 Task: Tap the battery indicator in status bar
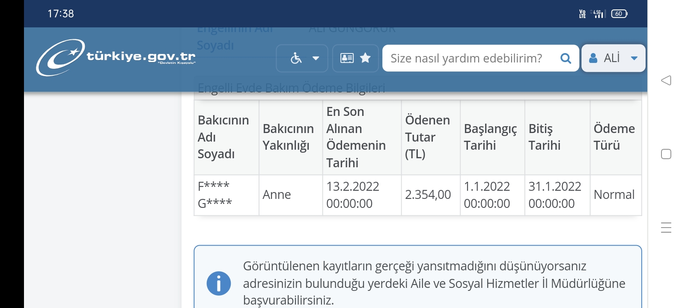[x=619, y=14]
